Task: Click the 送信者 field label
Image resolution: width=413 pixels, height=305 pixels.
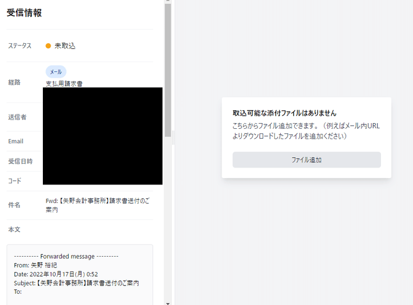Action: click(18, 117)
